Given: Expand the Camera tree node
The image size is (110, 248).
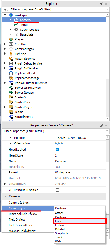Looking at the screenshot, I should pos(10,20).
